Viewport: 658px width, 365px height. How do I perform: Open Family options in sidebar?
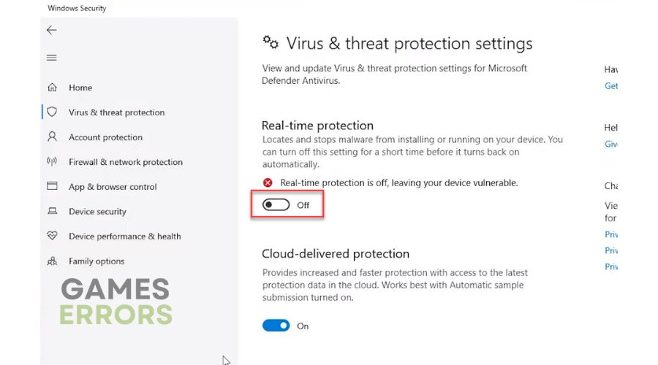(x=97, y=261)
